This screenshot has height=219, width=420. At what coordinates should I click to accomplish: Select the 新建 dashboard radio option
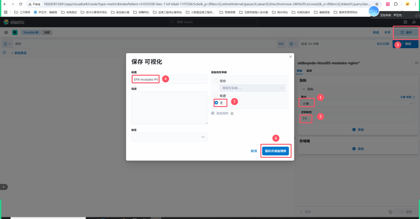(216, 96)
